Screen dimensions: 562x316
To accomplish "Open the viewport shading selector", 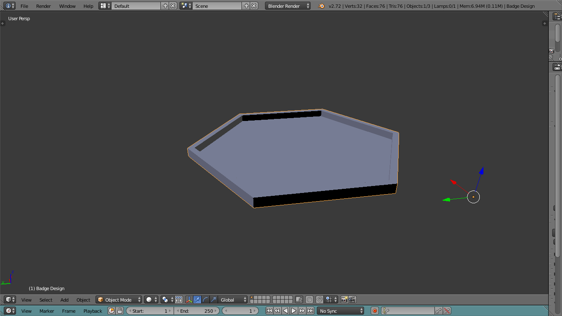I will 151,300.
